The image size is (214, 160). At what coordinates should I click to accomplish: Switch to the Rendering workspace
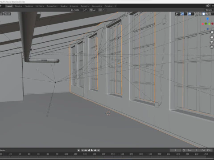(x=85, y=6)
